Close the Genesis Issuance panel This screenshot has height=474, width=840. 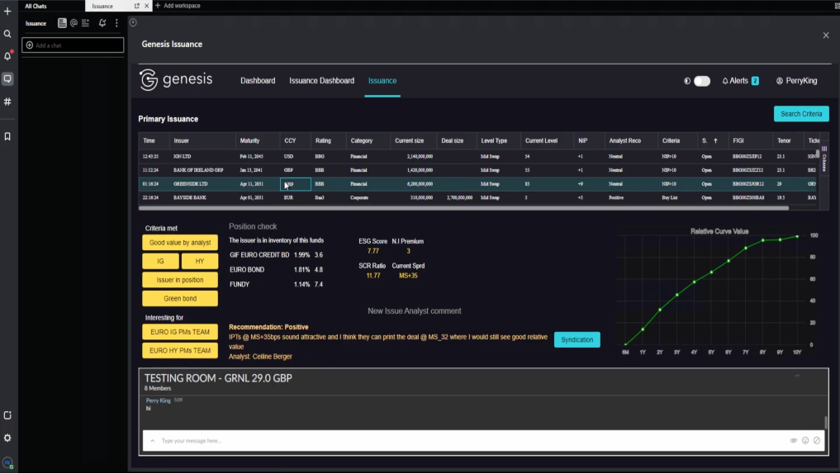pos(825,36)
